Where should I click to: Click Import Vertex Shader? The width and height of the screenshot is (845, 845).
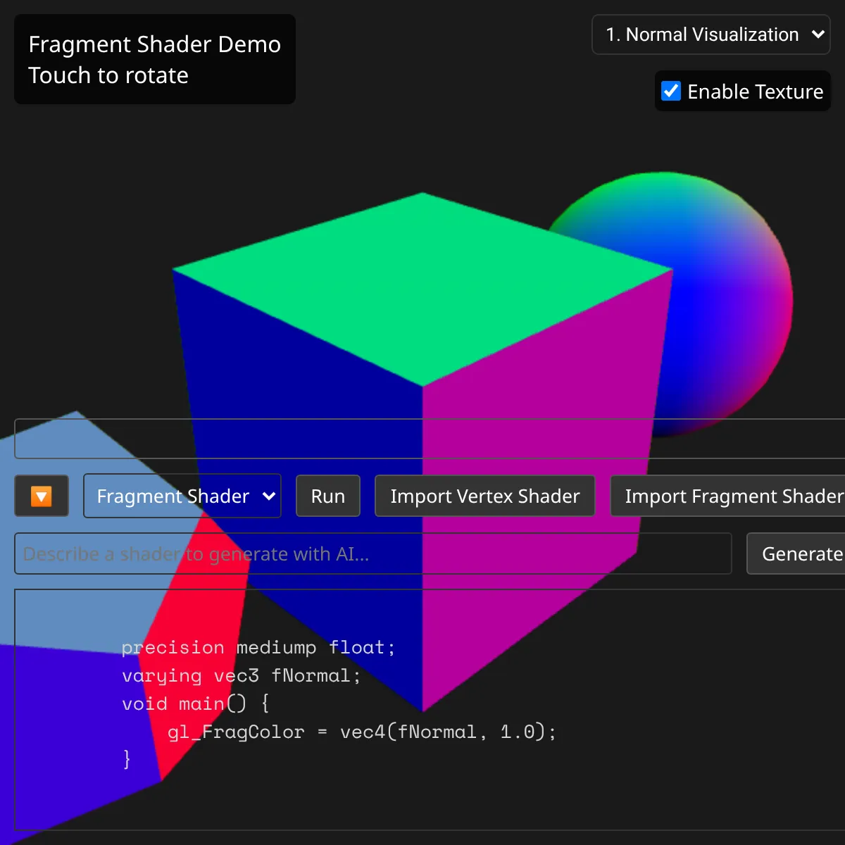coord(484,496)
